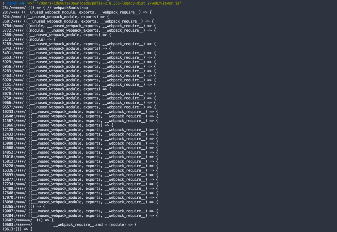Select output line 8750
Image resolution: width=337 pixels, height=232 pixels.
pos(79,98)
